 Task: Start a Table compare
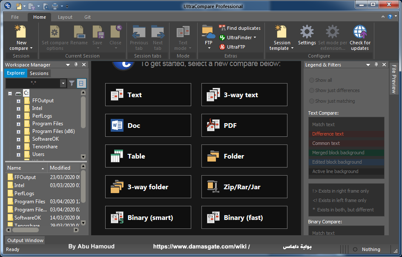click(148, 156)
